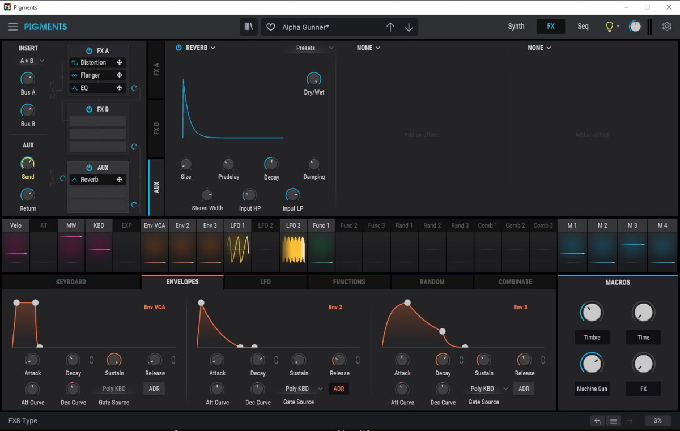
Task: Toggle FX A bus power button
Action: pyautogui.click(x=89, y=51)
